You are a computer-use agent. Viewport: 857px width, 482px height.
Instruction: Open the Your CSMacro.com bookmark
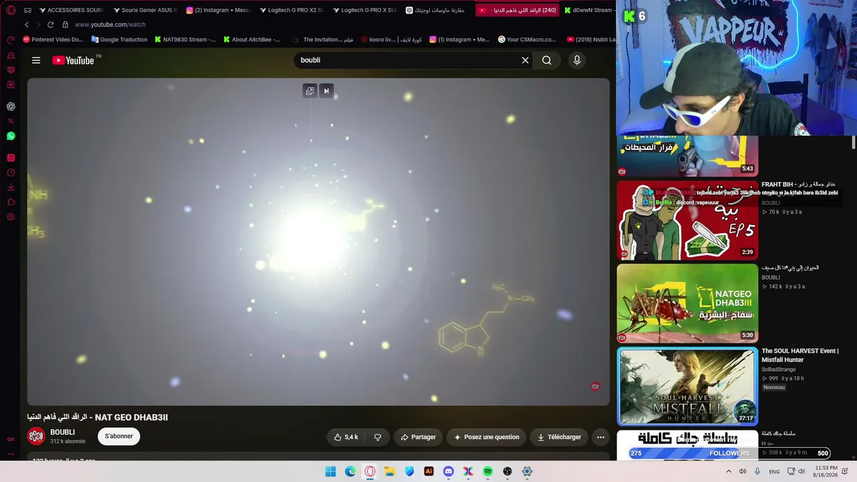coord(527,39)
